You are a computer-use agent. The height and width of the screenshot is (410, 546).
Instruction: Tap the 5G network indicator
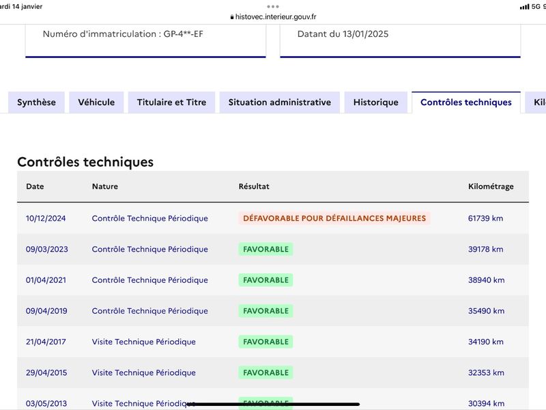tap(536, 7)
